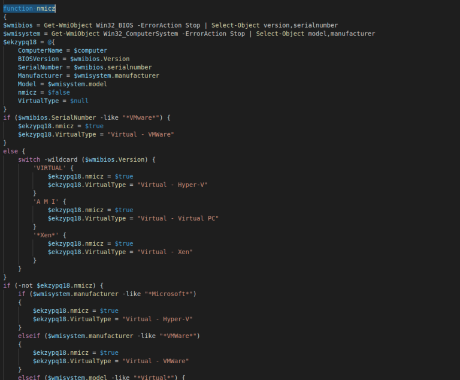This screenshot has height=380, width=460.
Task: Click the '*Xen*' case pattern
Action: [46, 235]
